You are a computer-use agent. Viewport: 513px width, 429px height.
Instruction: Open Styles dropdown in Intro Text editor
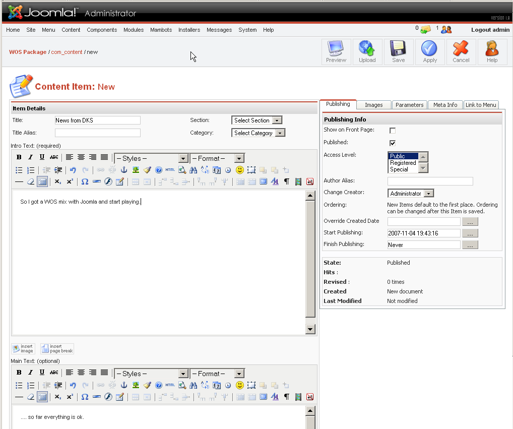pyautogui.click(x=151, y=158)
